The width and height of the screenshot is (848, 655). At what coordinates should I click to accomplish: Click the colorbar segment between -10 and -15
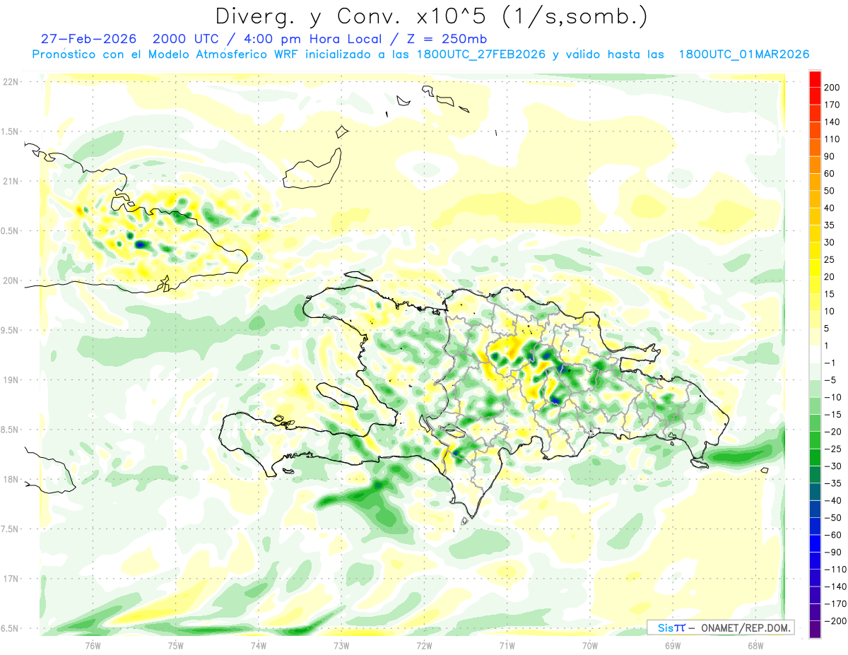(815, 406)
